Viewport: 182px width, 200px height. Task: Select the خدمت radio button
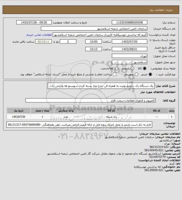click(x=132, y=68)
